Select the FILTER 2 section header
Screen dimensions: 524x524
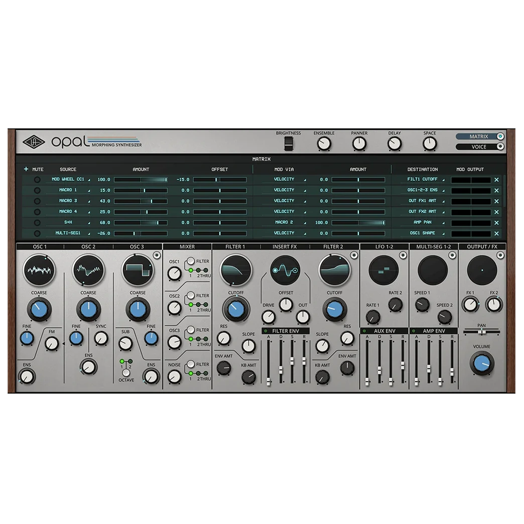tap(333, 246)
